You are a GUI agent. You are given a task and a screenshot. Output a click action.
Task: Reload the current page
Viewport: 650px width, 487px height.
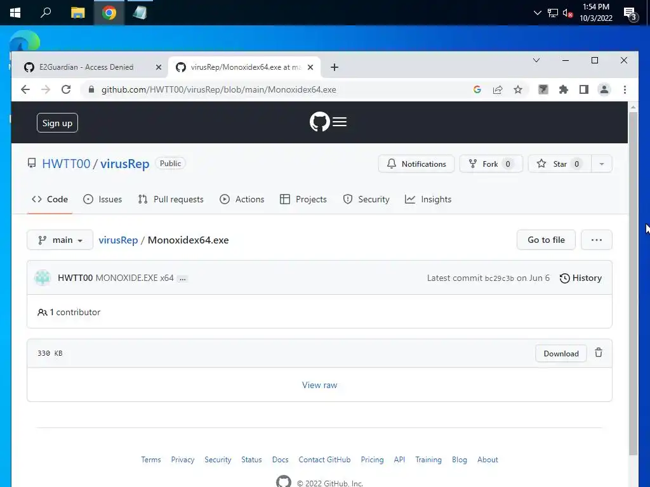66,89
